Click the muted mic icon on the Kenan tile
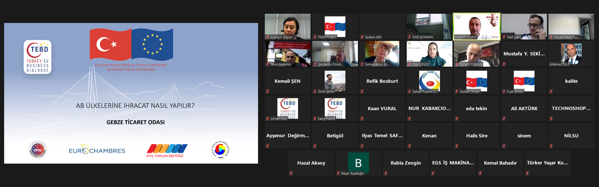The height and width of the screenshot is (187, 599). pos(409,146)
